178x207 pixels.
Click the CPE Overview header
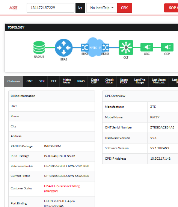(x=140, y=96)
